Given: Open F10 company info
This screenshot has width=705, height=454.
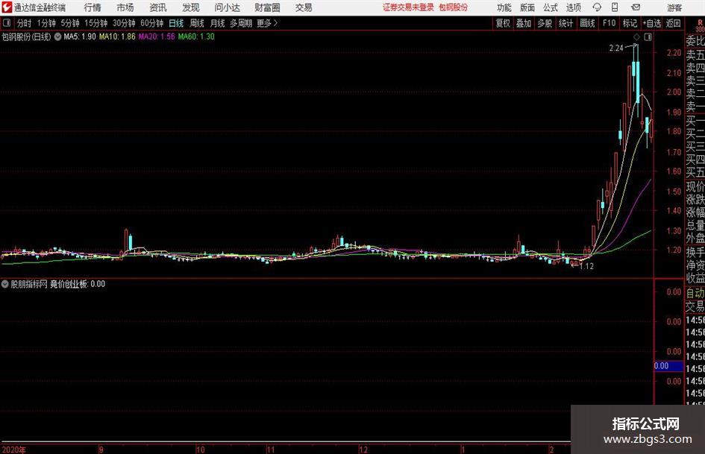Looking at the screenshot, I should tap(609, 23).
